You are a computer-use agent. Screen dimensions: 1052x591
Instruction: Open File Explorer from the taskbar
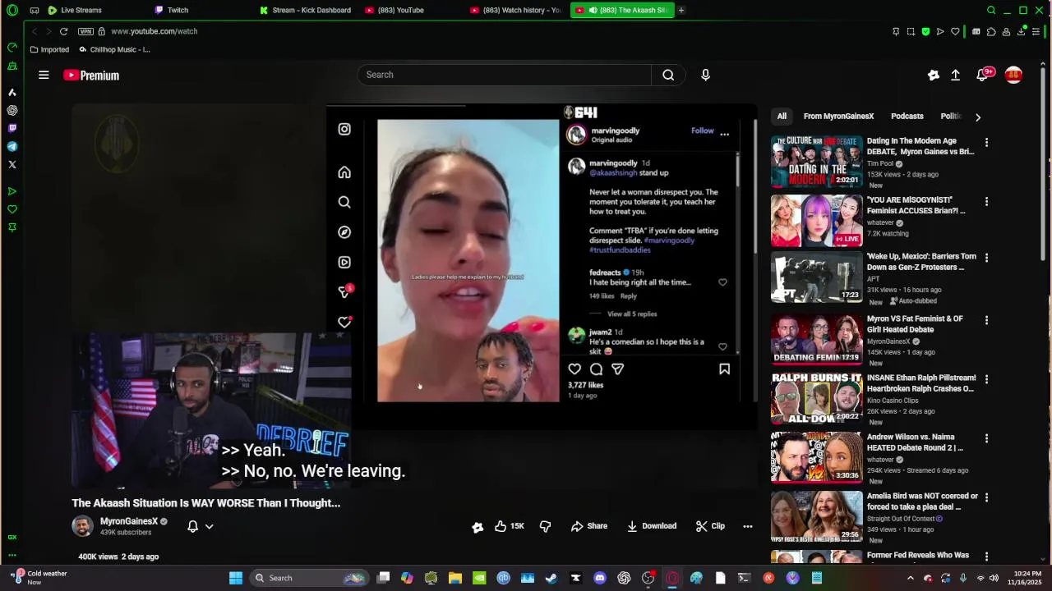455,578
